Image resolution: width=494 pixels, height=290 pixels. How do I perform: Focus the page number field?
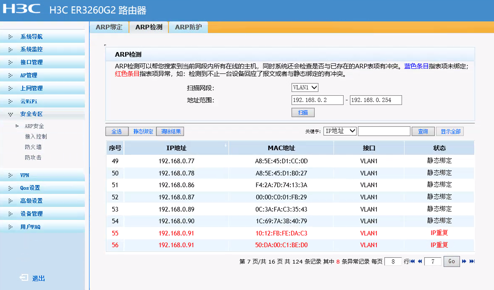433,261
